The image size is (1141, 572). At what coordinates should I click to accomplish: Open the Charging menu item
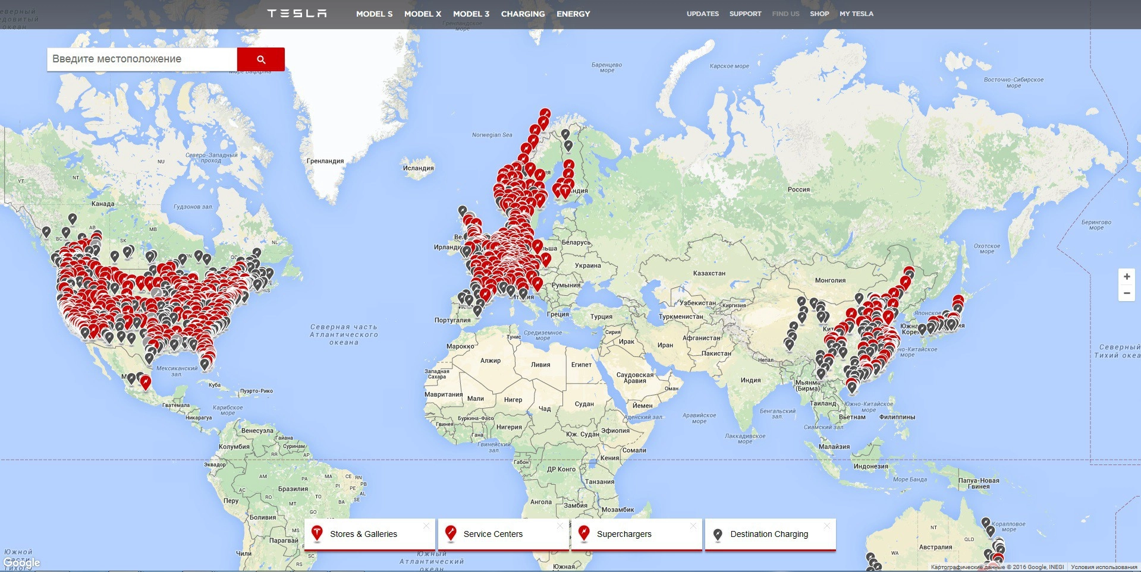point(523,14)
